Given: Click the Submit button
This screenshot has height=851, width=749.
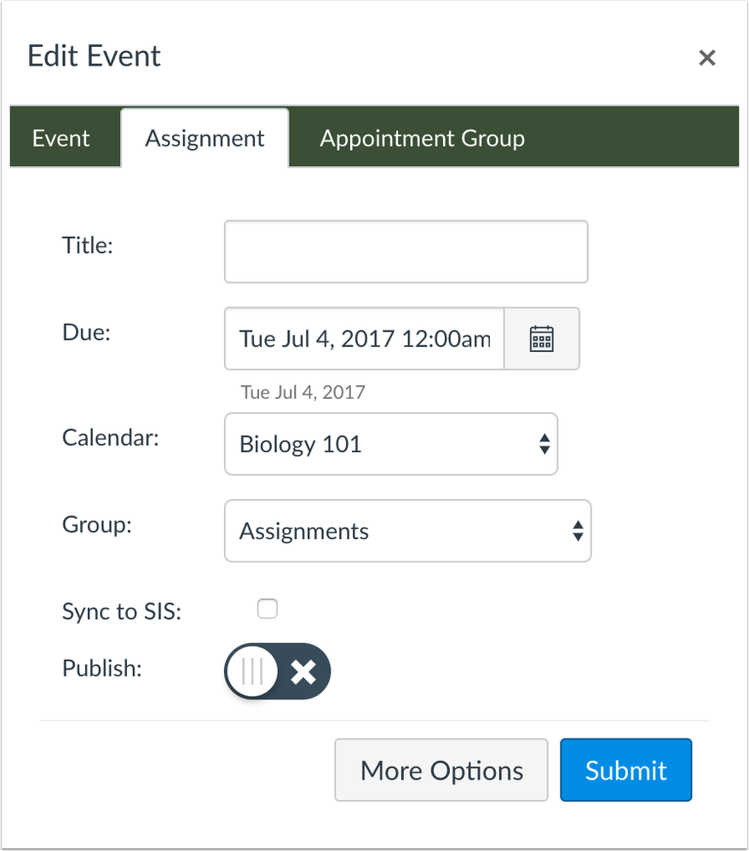Looking at the screenshot, I should click(625, 769).
